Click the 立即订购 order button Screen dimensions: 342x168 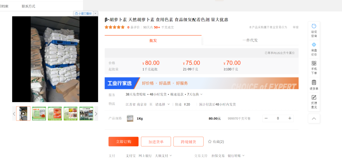click(123, 142)
